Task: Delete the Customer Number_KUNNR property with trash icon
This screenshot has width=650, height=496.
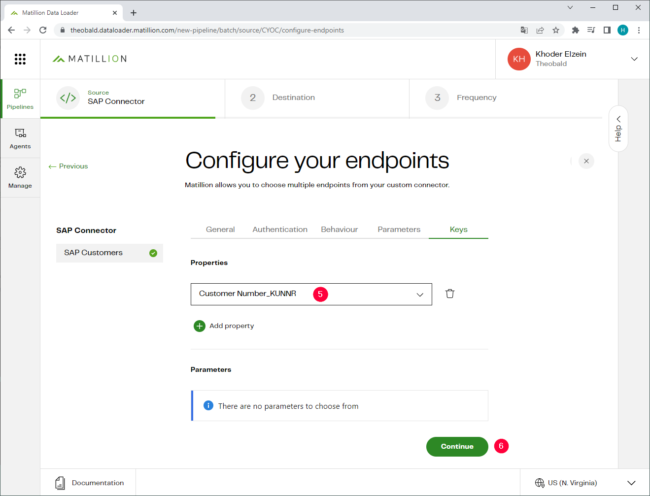Action: click(450, 294)
